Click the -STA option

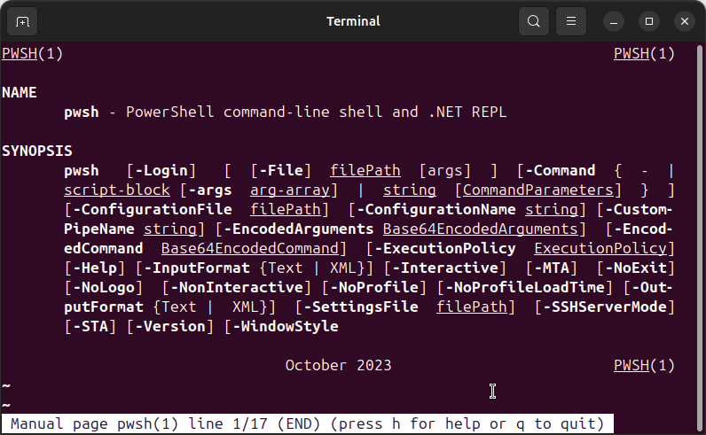tap(90, 326)
